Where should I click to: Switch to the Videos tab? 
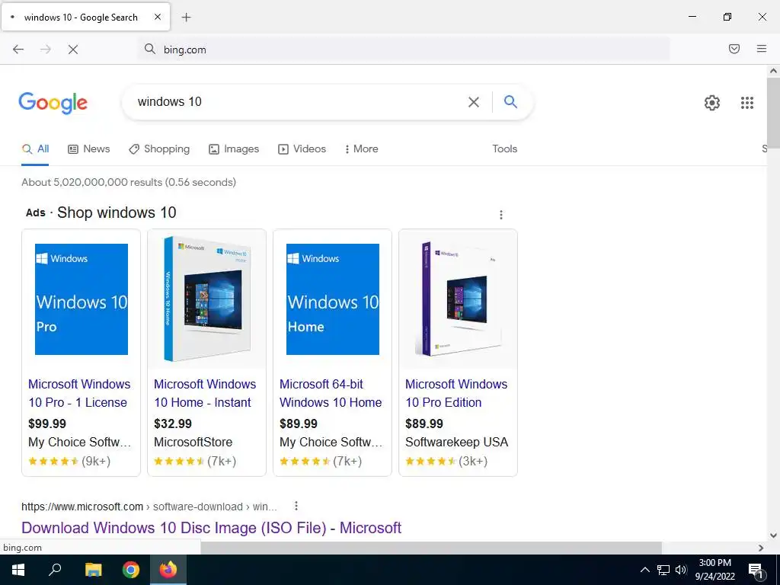click(302, 149)
